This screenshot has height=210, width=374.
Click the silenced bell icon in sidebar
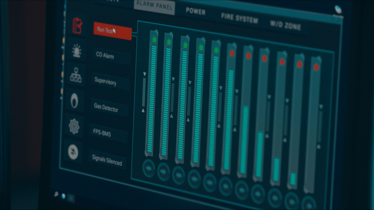[73, 152]
